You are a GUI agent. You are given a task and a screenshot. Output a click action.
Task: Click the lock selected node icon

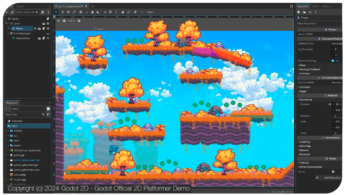[122, 12]
